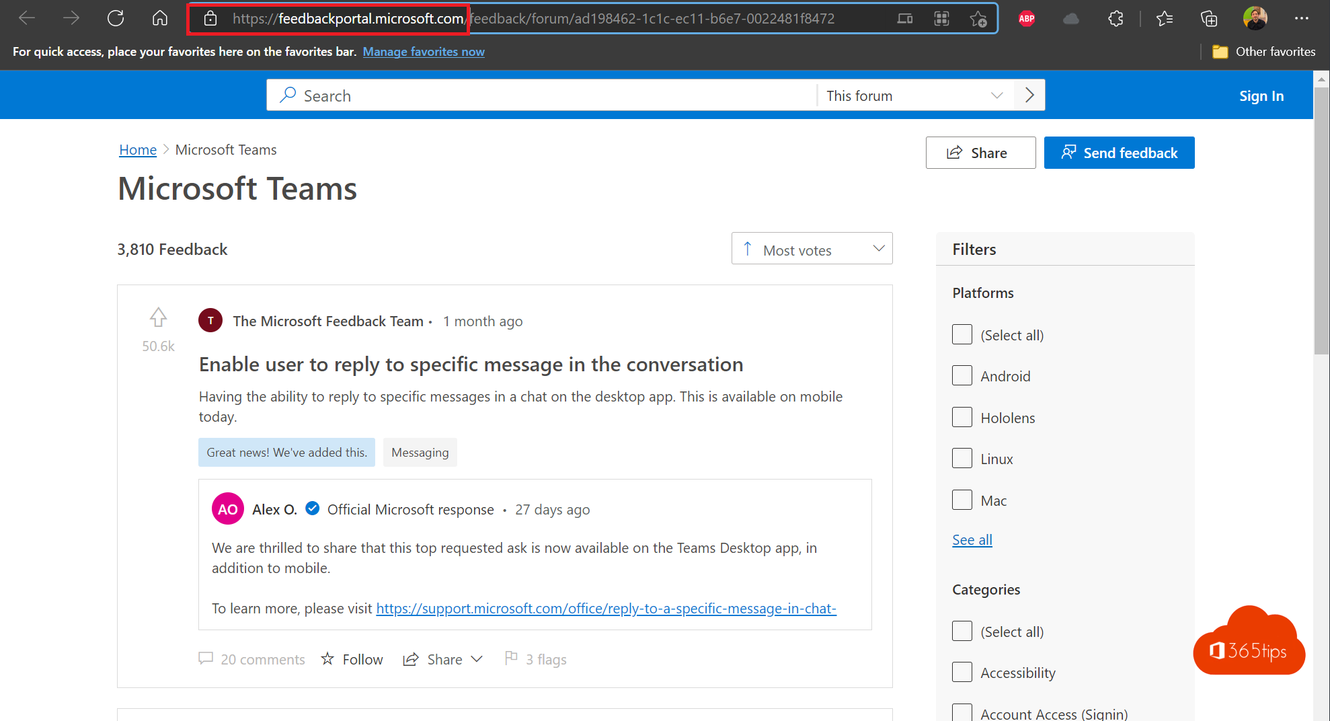Viewport: 1330px width, 721px height.
Task: Open the This forum search scope dropdown
Action: (x=916, y=96)
